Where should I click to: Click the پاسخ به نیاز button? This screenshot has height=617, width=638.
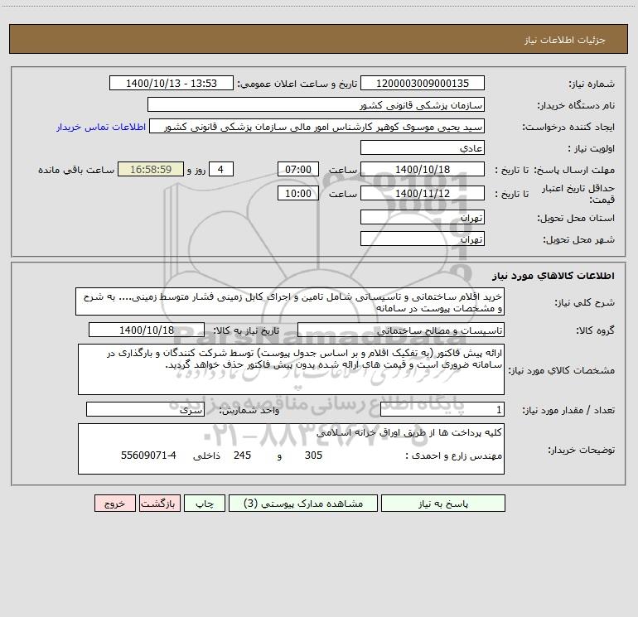coord(442,503)
